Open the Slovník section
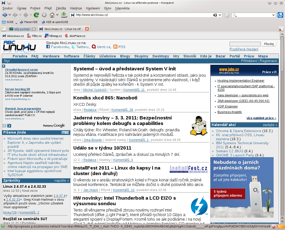Screen dimensions: 285x230 190,56
